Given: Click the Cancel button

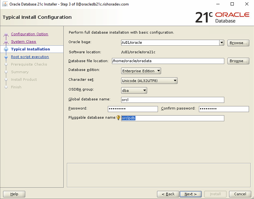Looking at the screenshot, I should [x=240, y=194].
